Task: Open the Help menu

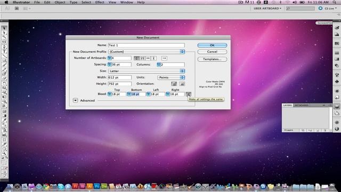Action: pos(141,2)
